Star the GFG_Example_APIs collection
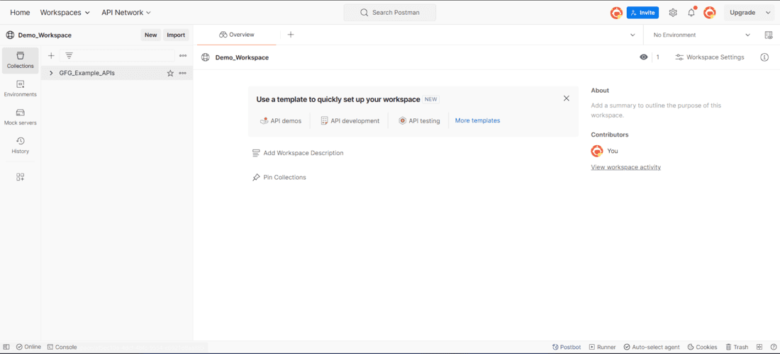 pyautogui.click(x=170, y=73)
